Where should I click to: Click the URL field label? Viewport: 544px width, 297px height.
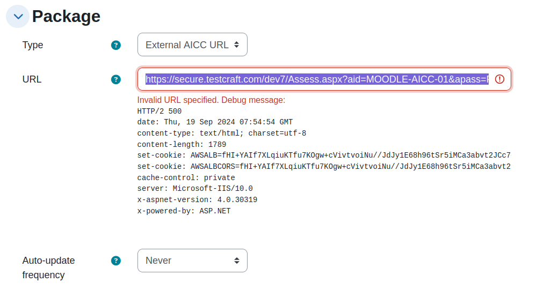tap(32, 79)
